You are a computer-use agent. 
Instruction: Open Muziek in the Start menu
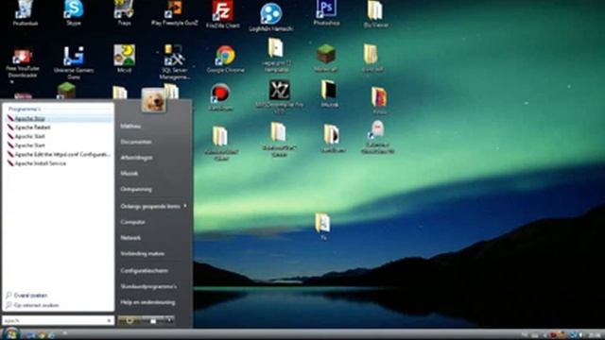[x=130, y=174]
